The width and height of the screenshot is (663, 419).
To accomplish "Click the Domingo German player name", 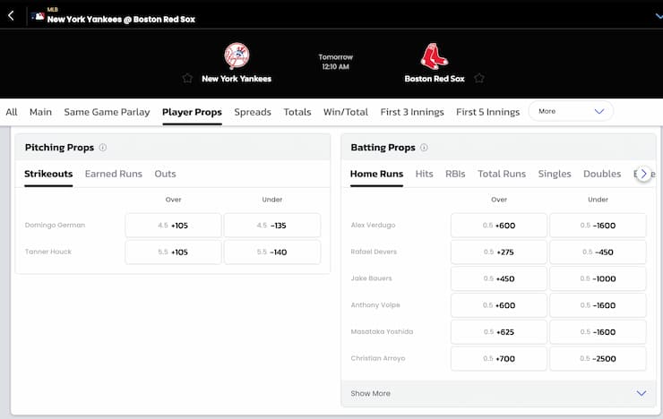I will click(x=55, y=225).
